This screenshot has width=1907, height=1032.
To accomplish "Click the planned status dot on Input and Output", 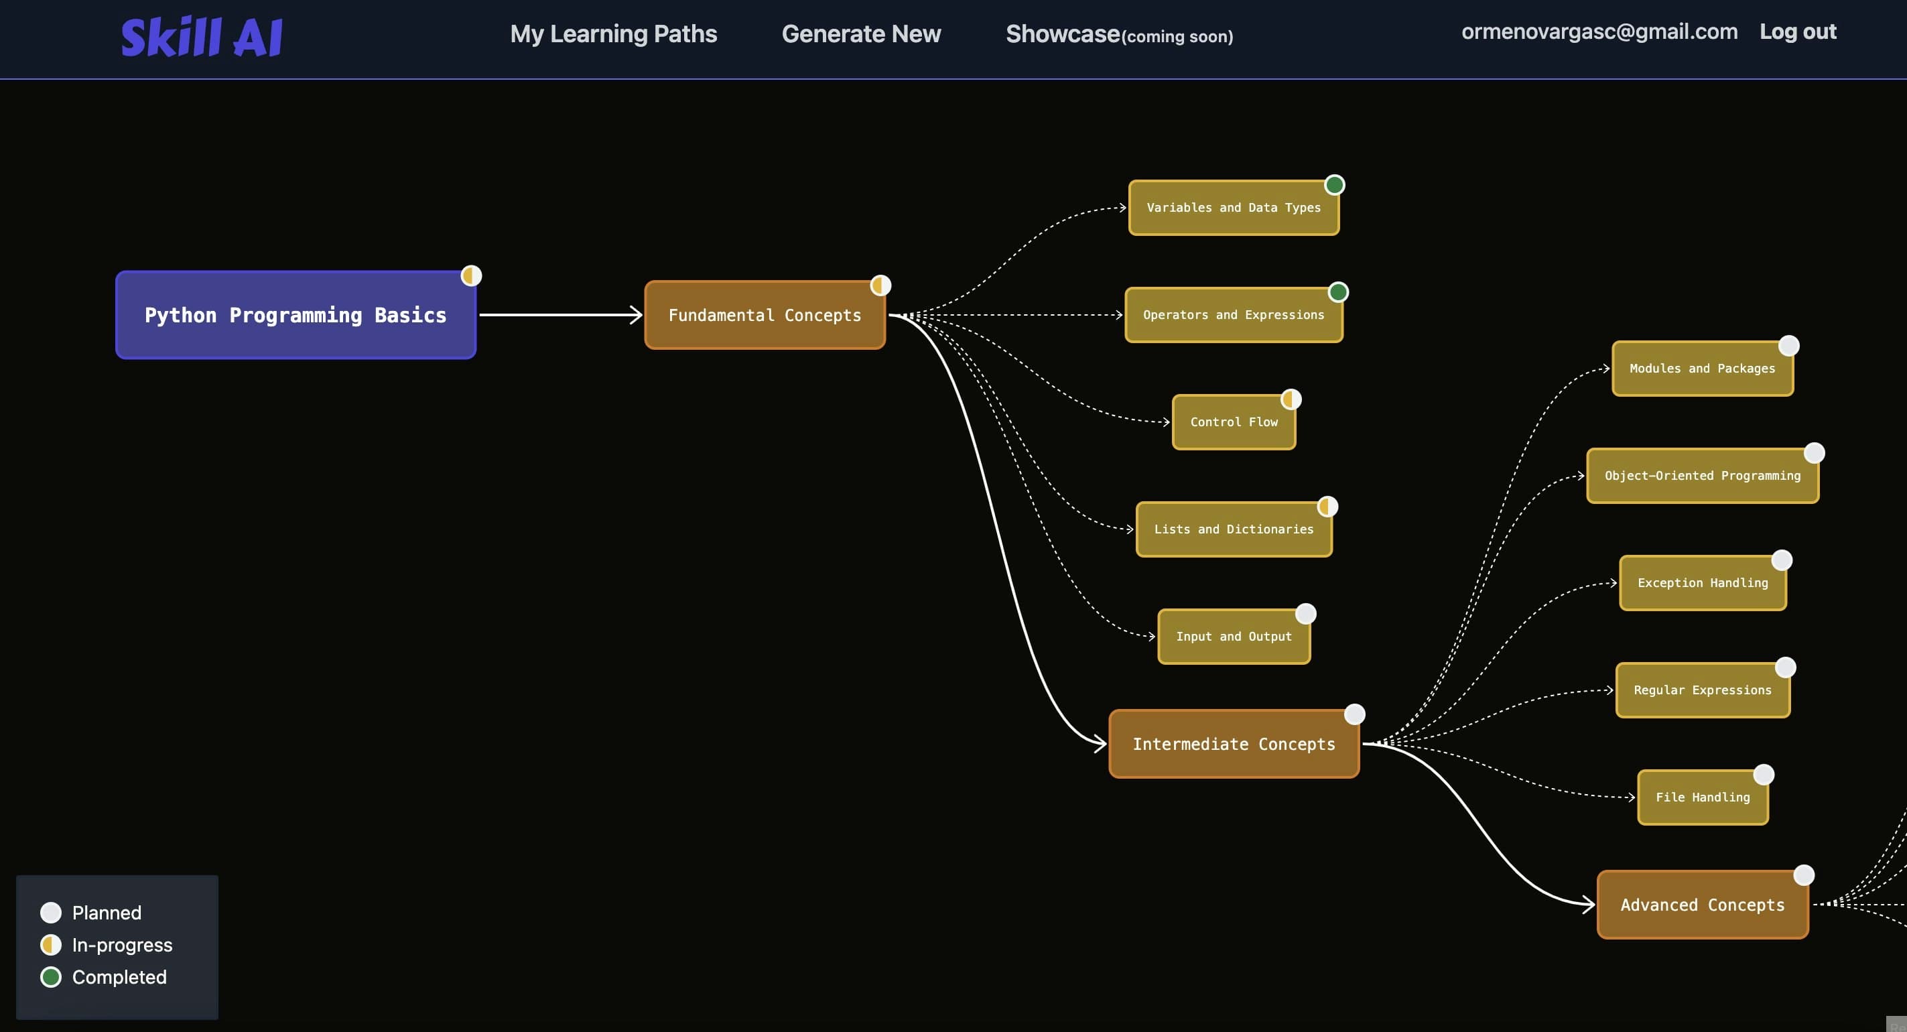I will (x=1305, y=614).
